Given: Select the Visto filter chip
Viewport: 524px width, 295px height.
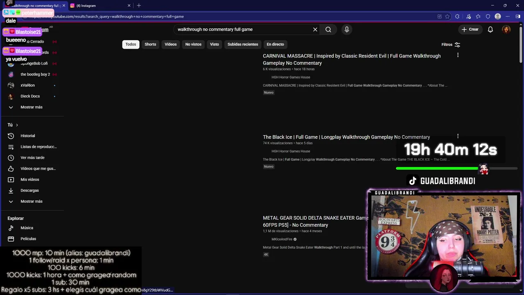Looking at the screenshot, I should pos(215,44).
